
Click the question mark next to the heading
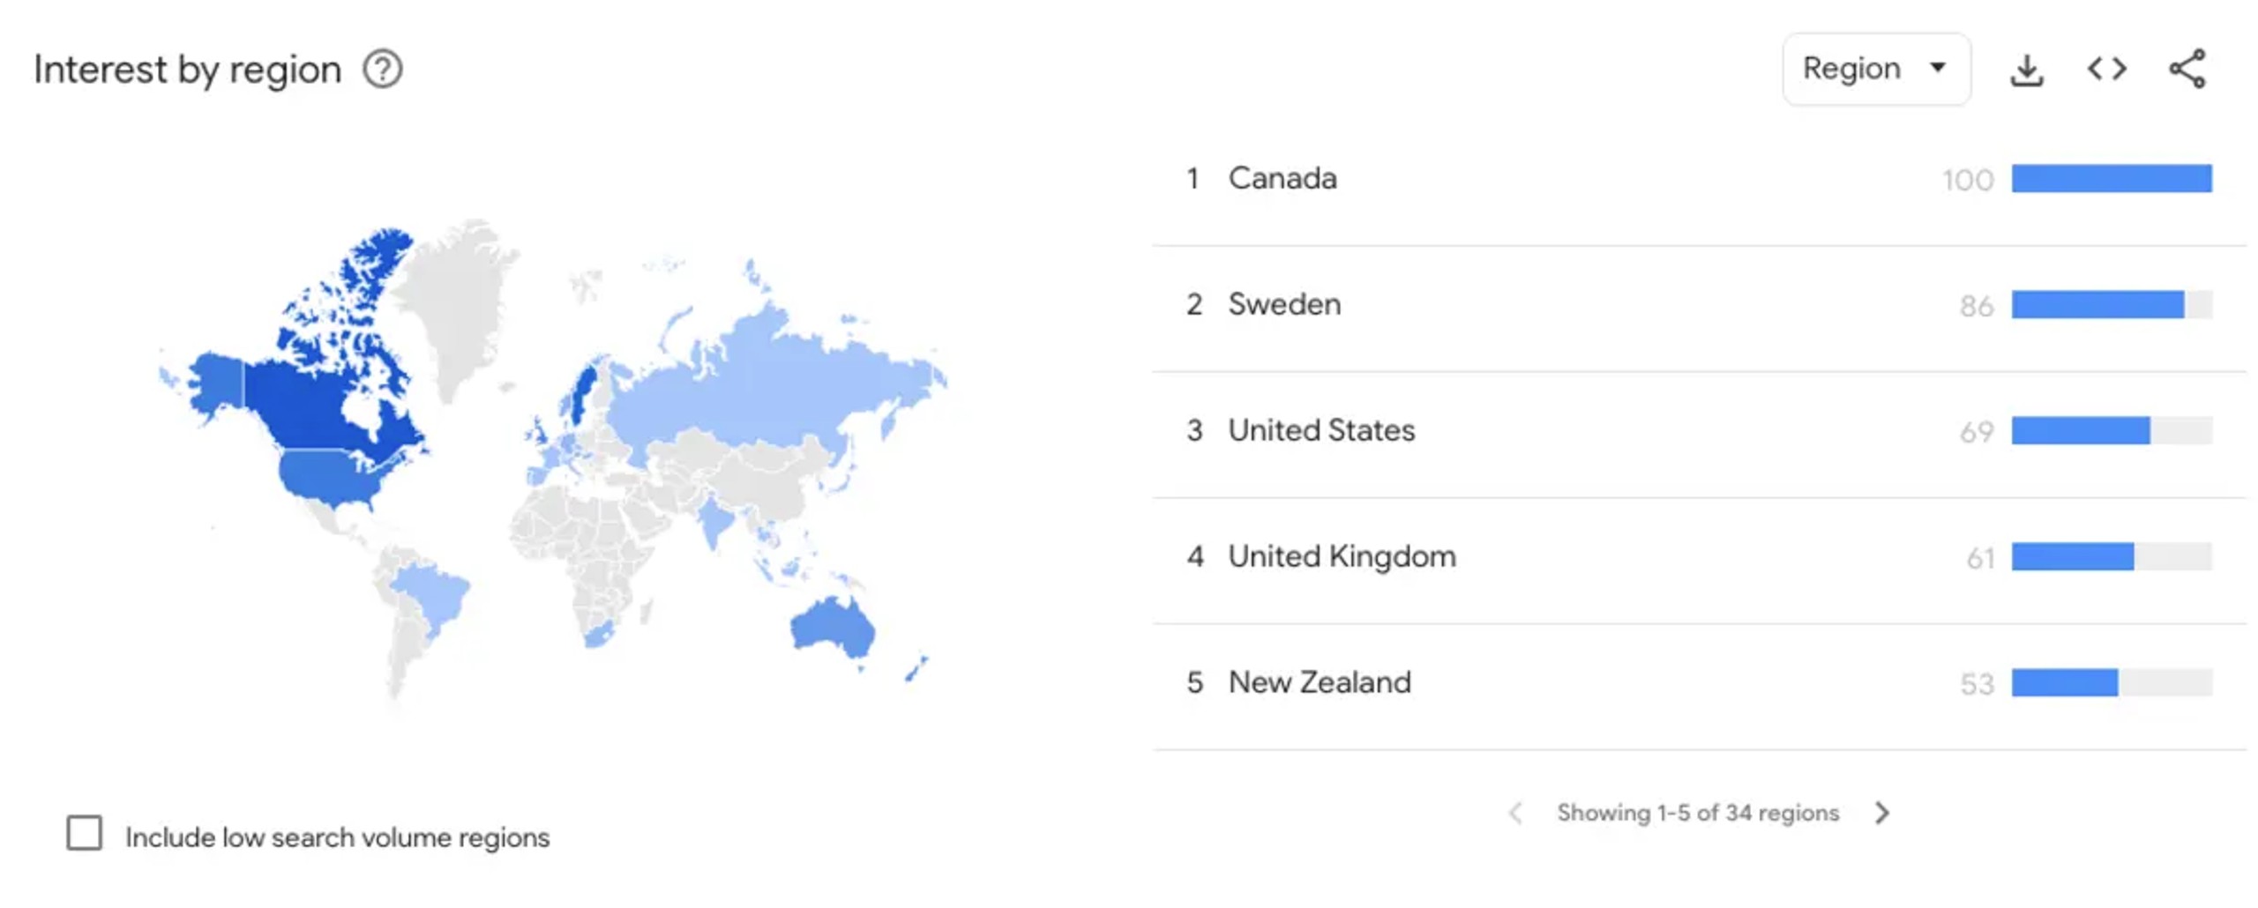(x=385, y=69)
